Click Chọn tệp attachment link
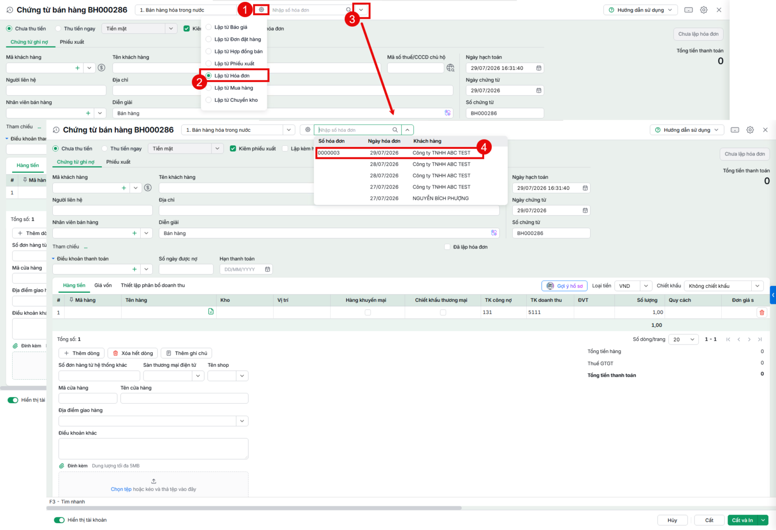Screen dimensions: 776x530 pos(121,489)
